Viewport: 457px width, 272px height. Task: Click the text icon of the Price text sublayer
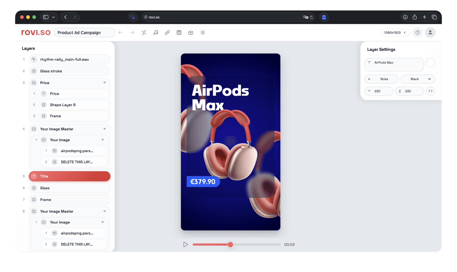[44, 94]
